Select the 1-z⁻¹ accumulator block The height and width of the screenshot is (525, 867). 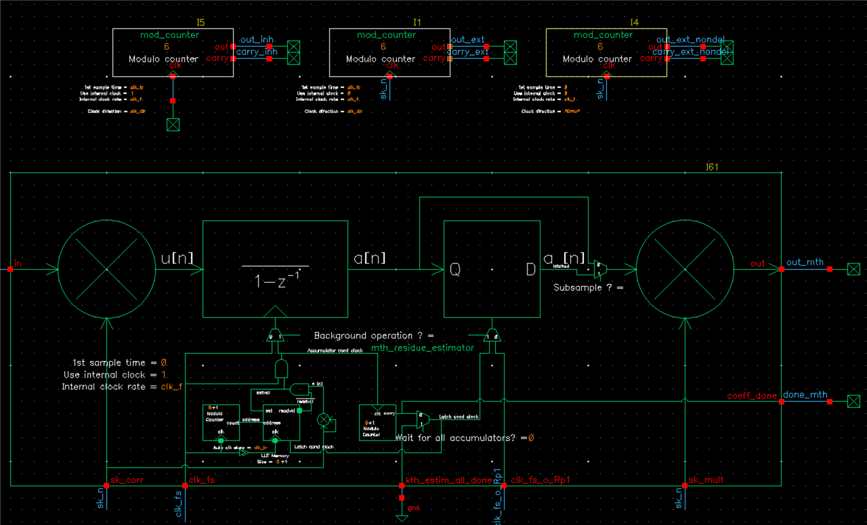[x=275, y=269]
